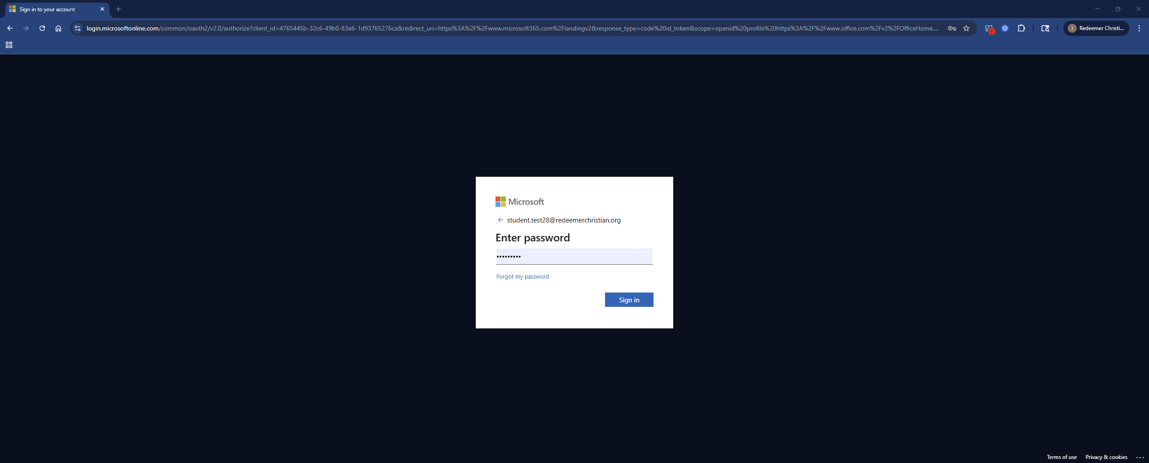Go back using browser back arrow
The image size is (1149, 463).
[10, 28]
